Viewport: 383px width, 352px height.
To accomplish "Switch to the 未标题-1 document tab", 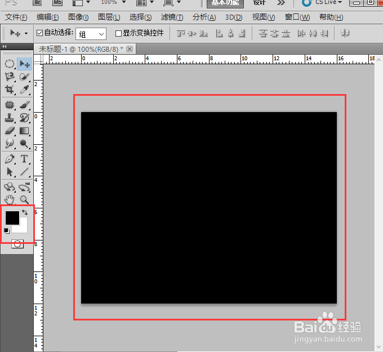I will 81,50.
